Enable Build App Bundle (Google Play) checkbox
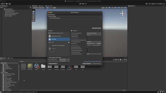The image size is (166, 93). click(87, 40)
